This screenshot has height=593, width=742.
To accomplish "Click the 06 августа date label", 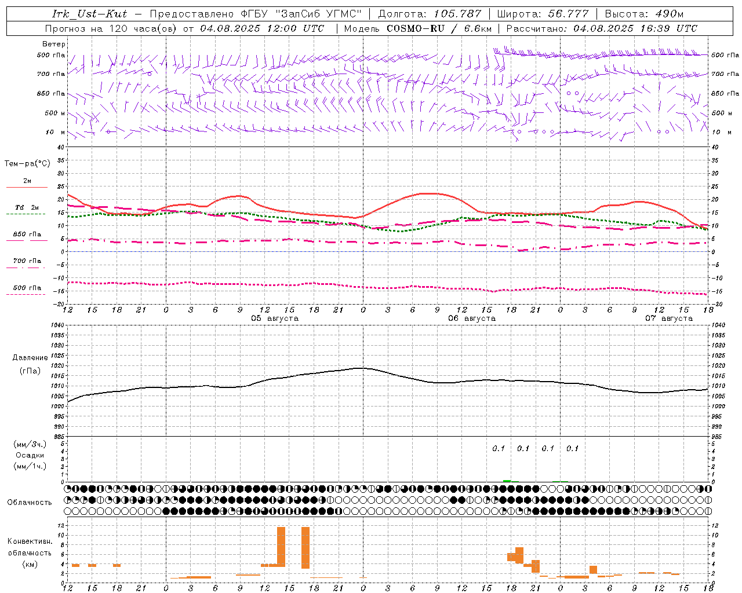I will point(472,319).
